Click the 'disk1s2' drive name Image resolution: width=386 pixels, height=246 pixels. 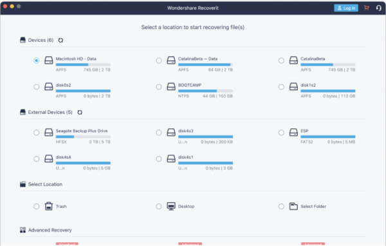coord(308,85)
